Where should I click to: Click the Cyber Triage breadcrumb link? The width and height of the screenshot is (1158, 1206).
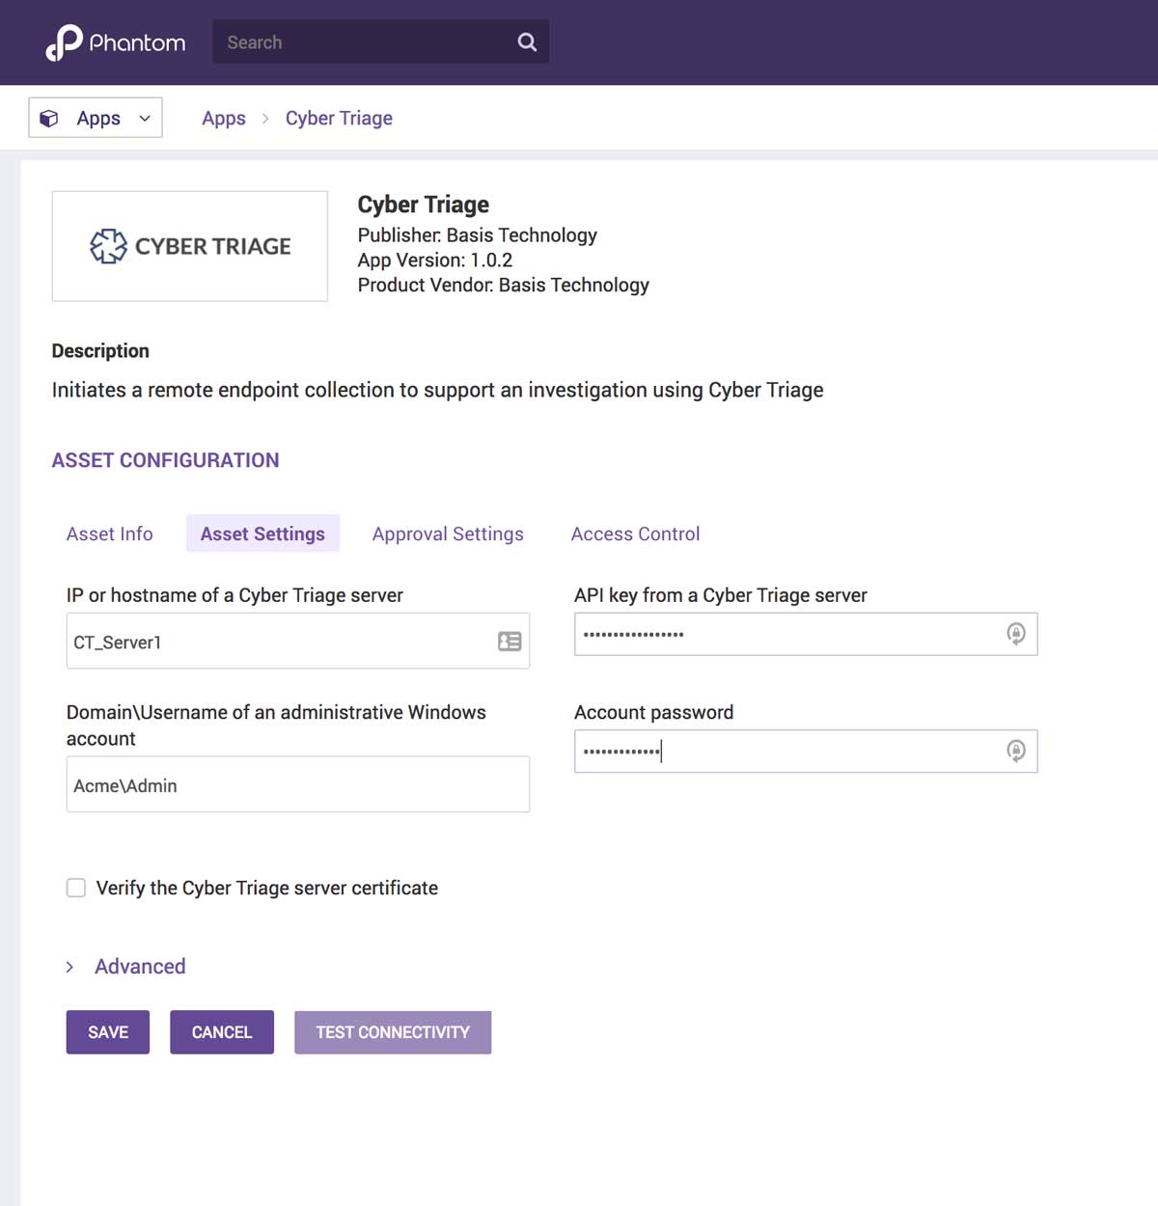pos(339,119)
